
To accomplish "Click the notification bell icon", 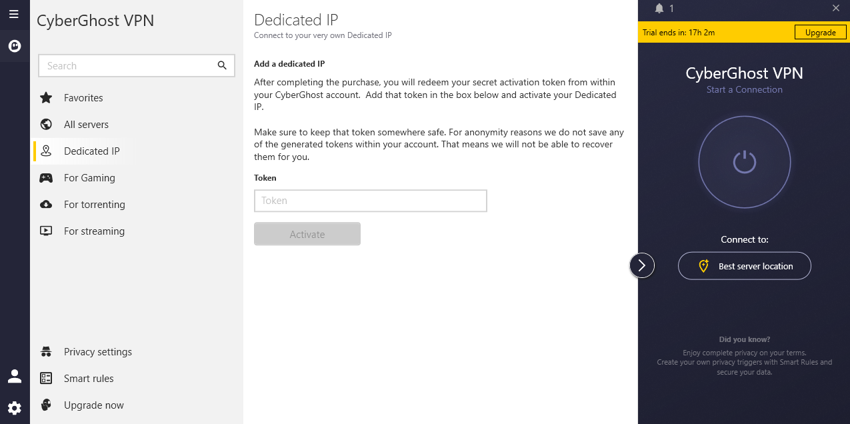I will coord(659,9).
